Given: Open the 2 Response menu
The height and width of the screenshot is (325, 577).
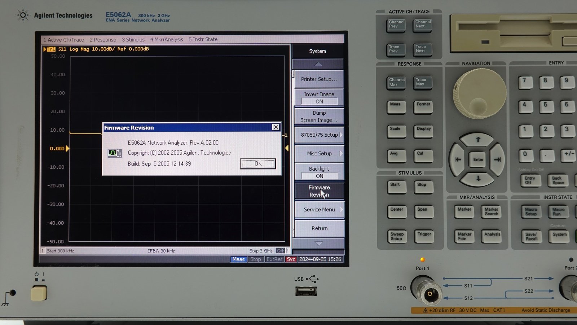Looking at the screenshot, I should pyautogui.click(x=103, y=40).
